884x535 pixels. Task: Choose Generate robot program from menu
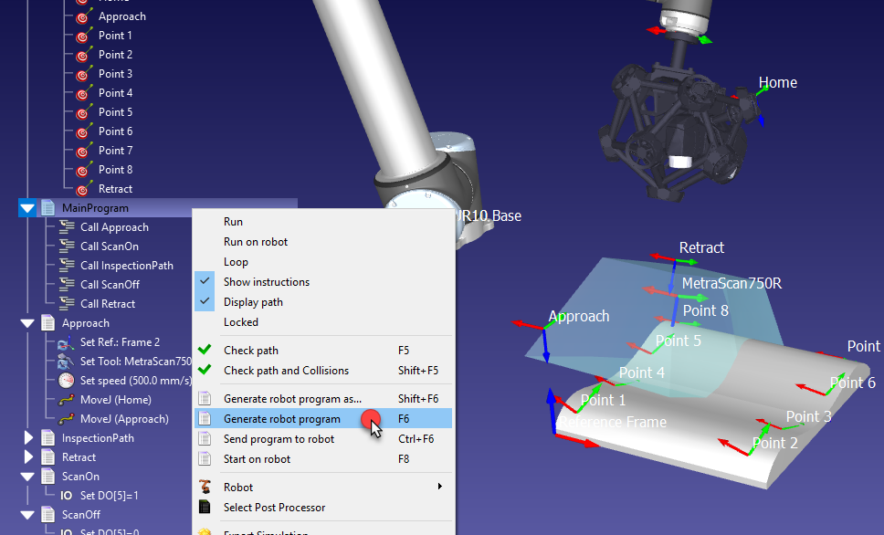point(282,419)
